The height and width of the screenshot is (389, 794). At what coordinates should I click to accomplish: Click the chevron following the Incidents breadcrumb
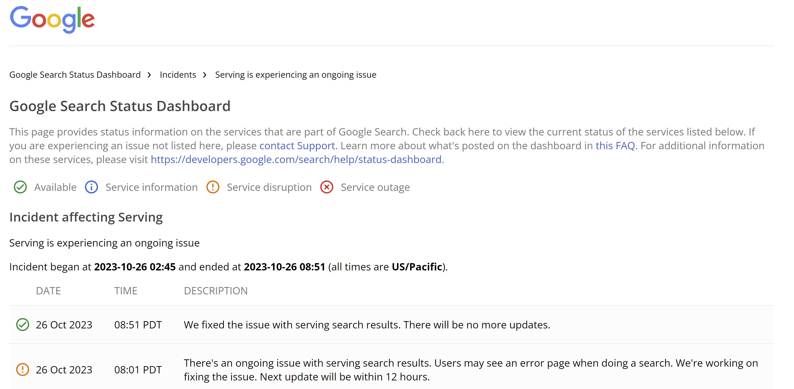(205, 75)
